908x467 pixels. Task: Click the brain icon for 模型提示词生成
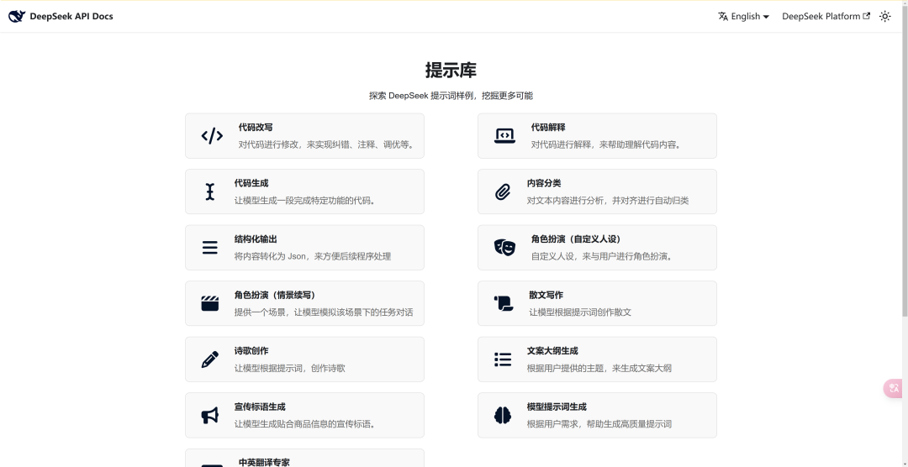(503, 415)
